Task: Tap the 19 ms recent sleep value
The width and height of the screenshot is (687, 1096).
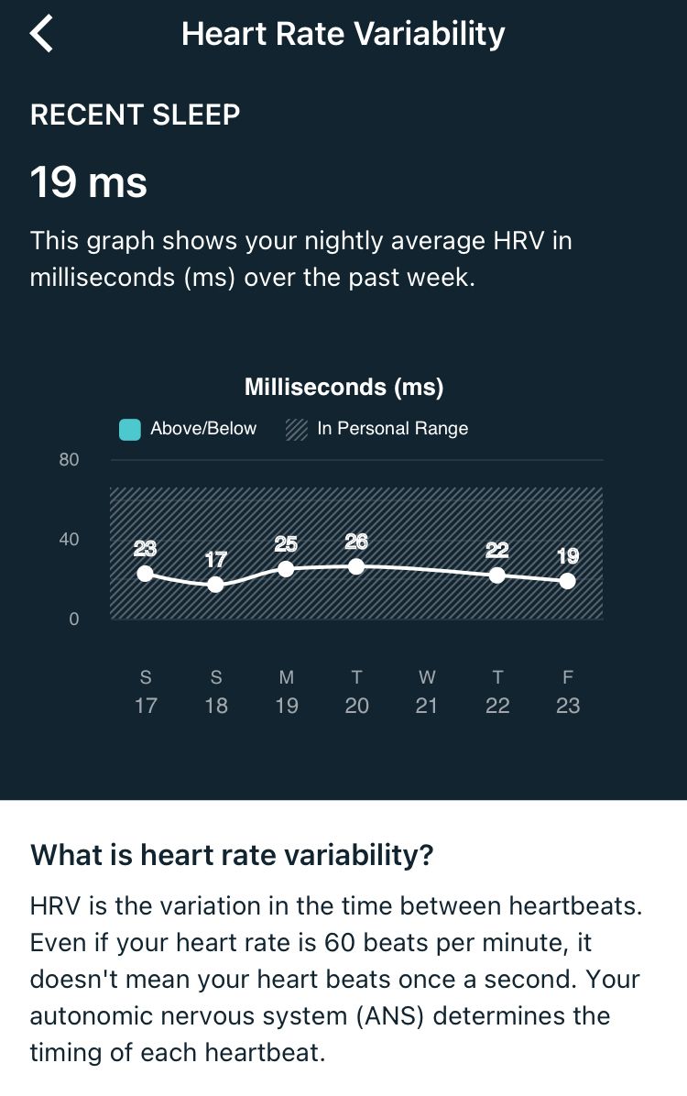Action: pyautogui.click(x=89, y=181)
